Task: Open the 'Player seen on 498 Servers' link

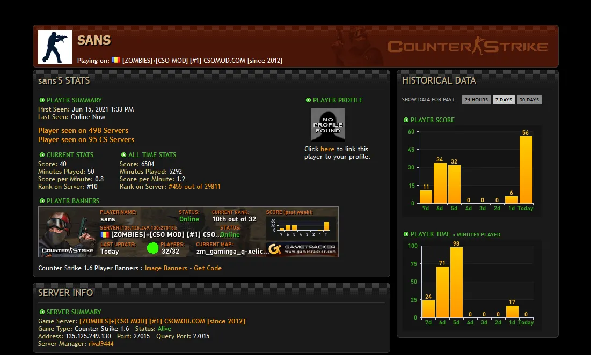Action: click(83, 131)
